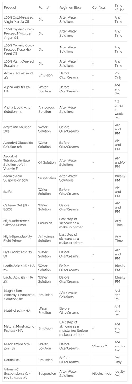
Task: Click the Conflicts column header
Action: [99, 8]
